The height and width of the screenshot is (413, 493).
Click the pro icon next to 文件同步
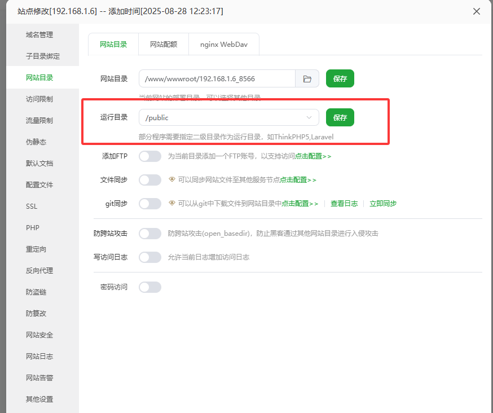pos(173,179)
